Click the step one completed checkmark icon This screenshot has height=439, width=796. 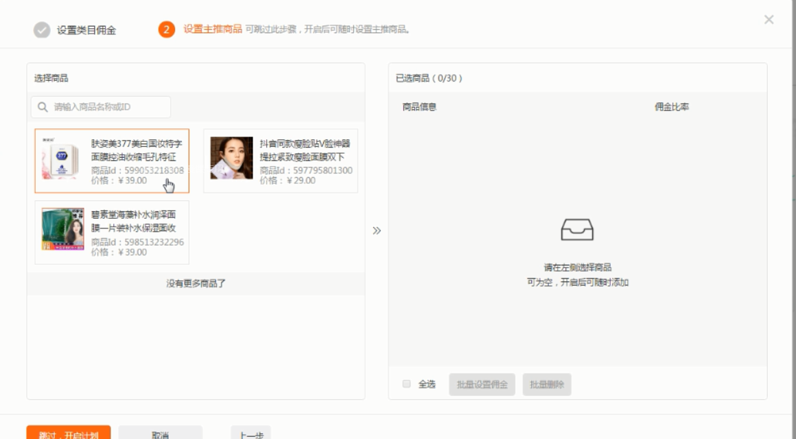[42, 30]
